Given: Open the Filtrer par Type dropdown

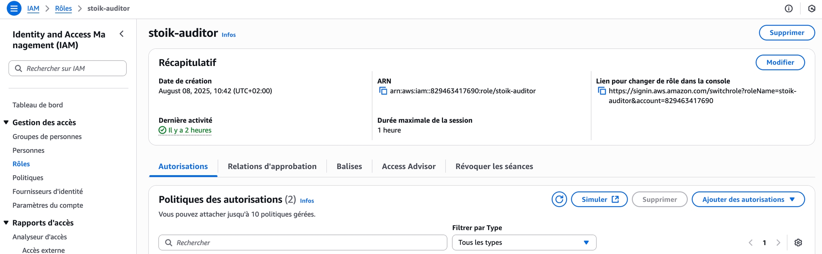Looking at the screenshot, I should click(x=524, y=243).
